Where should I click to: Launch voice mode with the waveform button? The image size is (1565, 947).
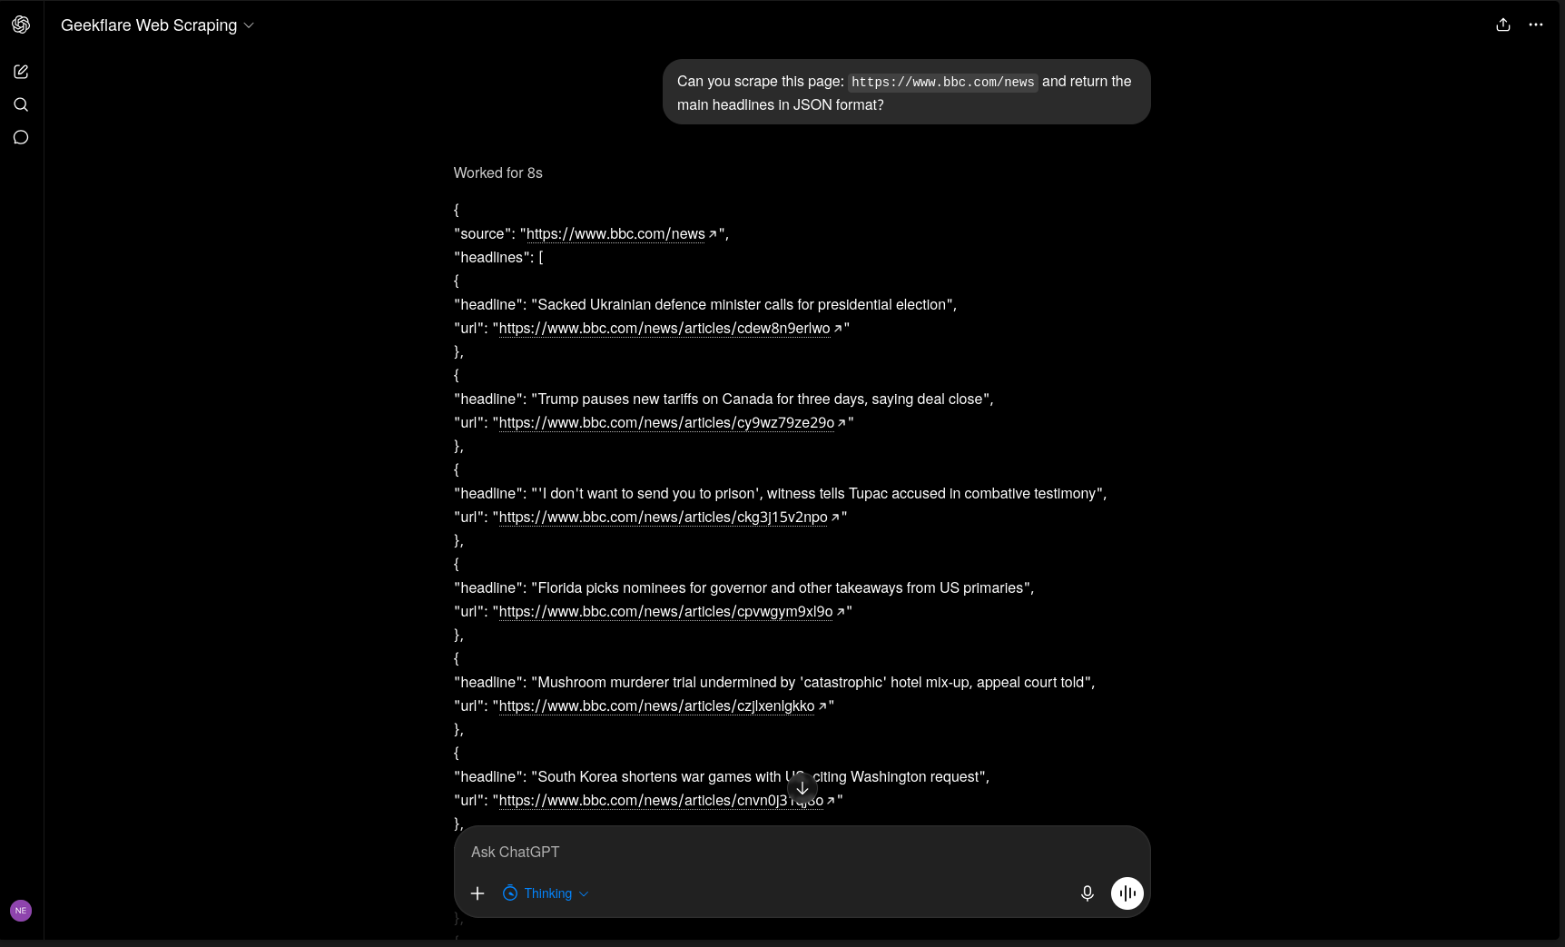click(1127, 893)
